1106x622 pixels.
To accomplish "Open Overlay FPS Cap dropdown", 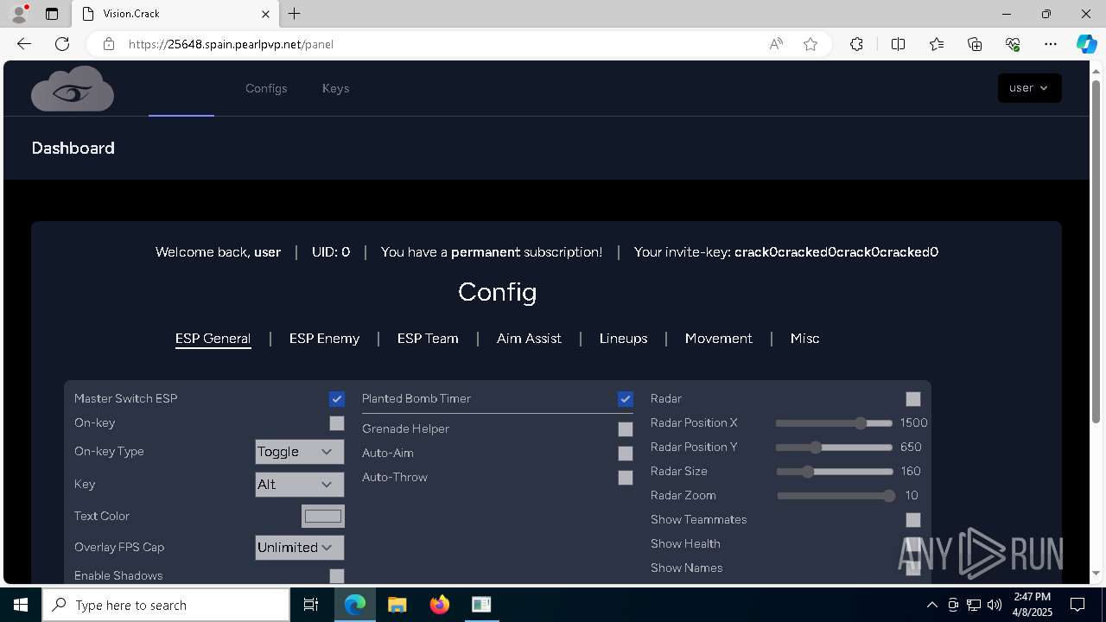I will pyautogui.click(x=299, y=548).
